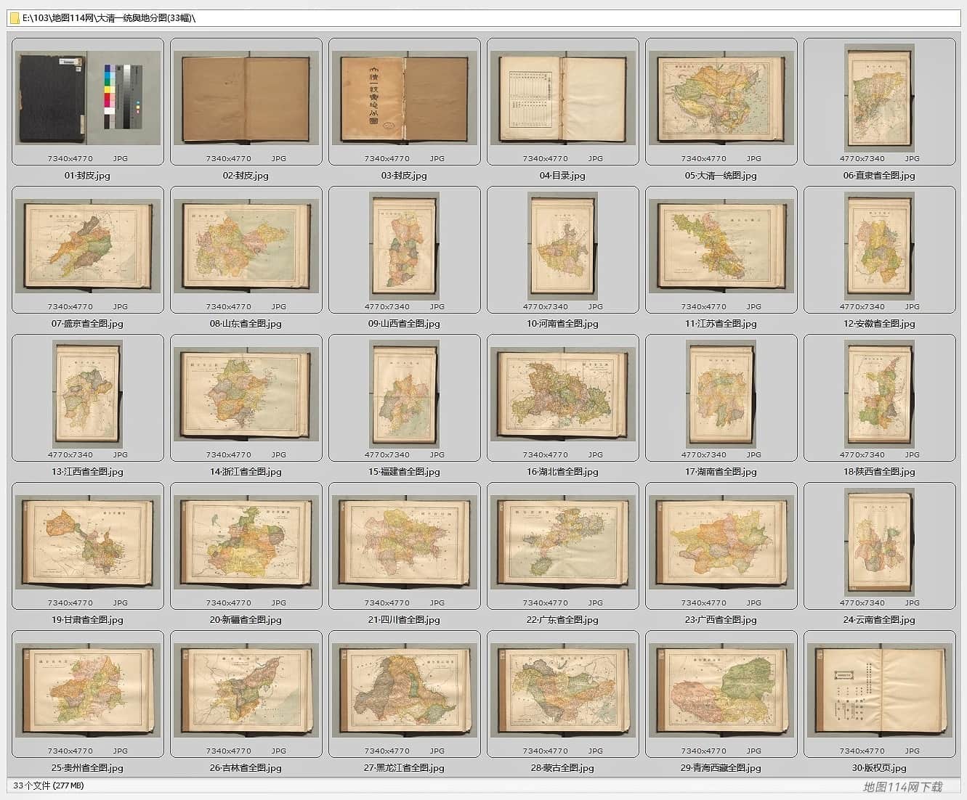Image resolution: width=967 pixels, height=800 pixels.
Task: Click the file name label 16-湖北省全图.jpg
Action: [x=562, y=472]
